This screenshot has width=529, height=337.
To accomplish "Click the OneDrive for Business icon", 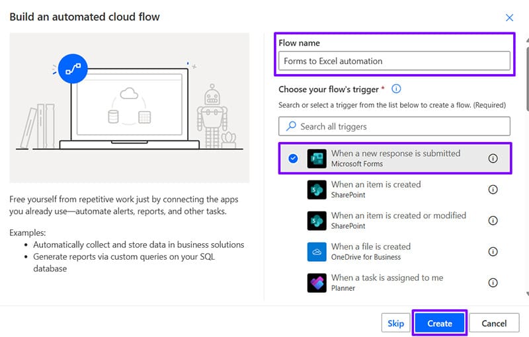I will coord(317,252).
